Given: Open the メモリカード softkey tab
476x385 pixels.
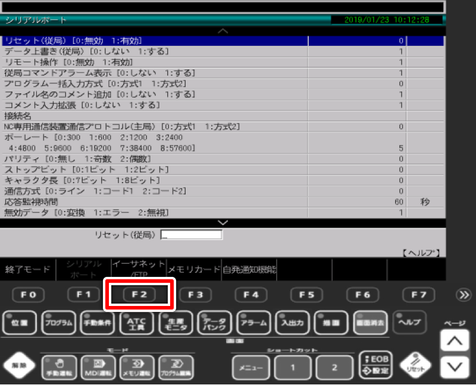Looking at the screenshot, I should point(194,269).
